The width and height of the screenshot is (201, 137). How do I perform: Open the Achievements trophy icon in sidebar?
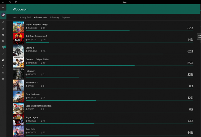pos(3,35)
